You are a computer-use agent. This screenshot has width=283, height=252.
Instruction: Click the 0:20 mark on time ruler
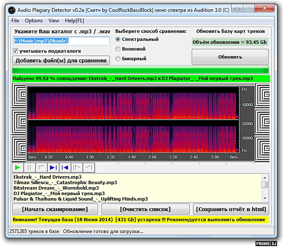[x=49, y=157]
